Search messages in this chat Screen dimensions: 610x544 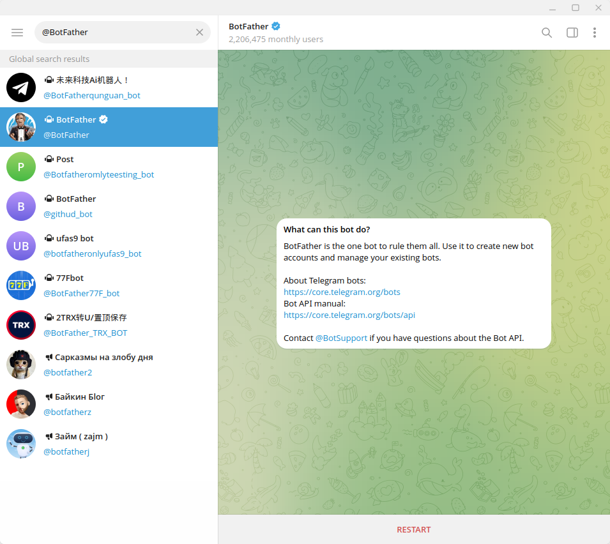547,33
